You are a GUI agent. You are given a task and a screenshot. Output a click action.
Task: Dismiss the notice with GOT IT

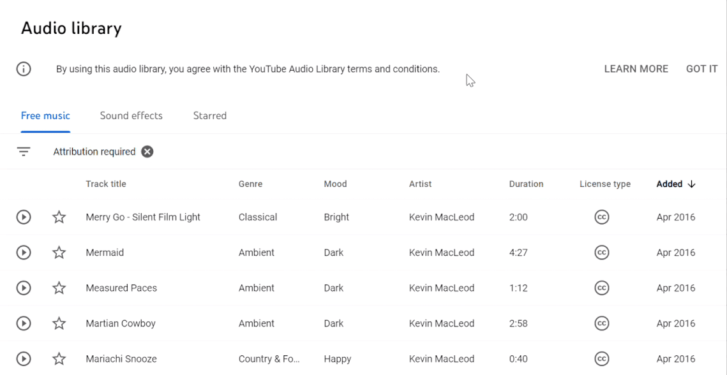(701, 69)
